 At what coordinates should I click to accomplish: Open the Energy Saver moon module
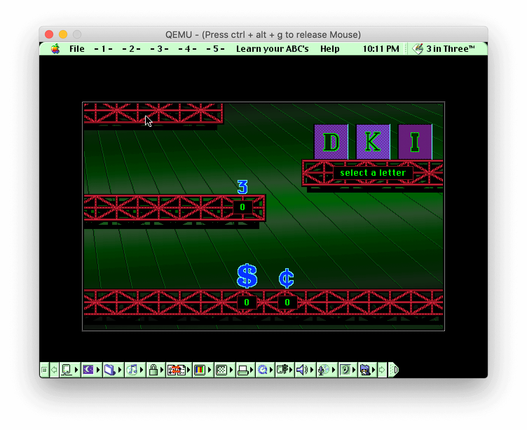[x=91, y=370]
